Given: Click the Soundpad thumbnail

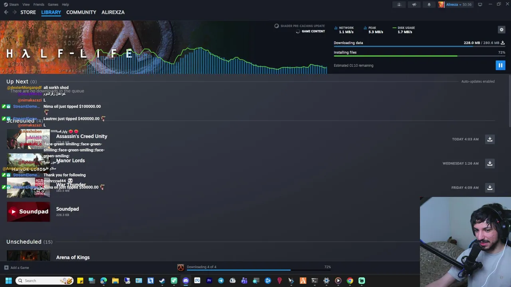Looking at the screenshot, I should click(28, 212).
